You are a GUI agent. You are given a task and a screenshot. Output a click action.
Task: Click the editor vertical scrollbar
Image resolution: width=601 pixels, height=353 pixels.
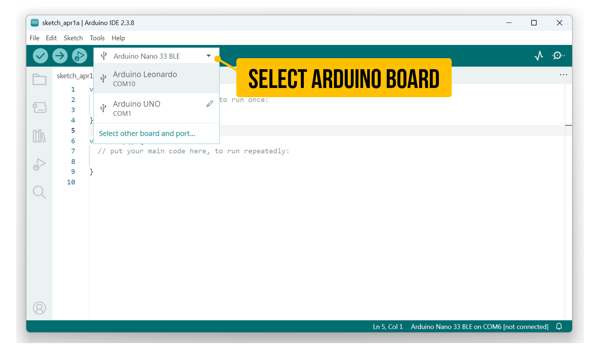569,202
